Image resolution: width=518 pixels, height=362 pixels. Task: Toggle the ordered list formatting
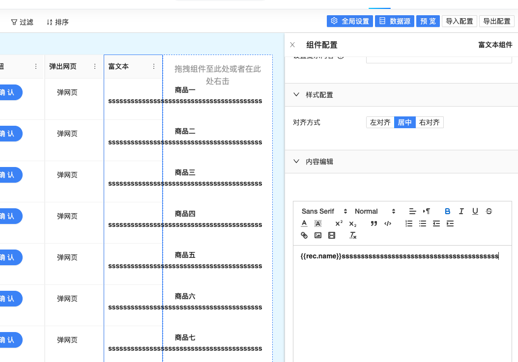(x=408, y=223)
